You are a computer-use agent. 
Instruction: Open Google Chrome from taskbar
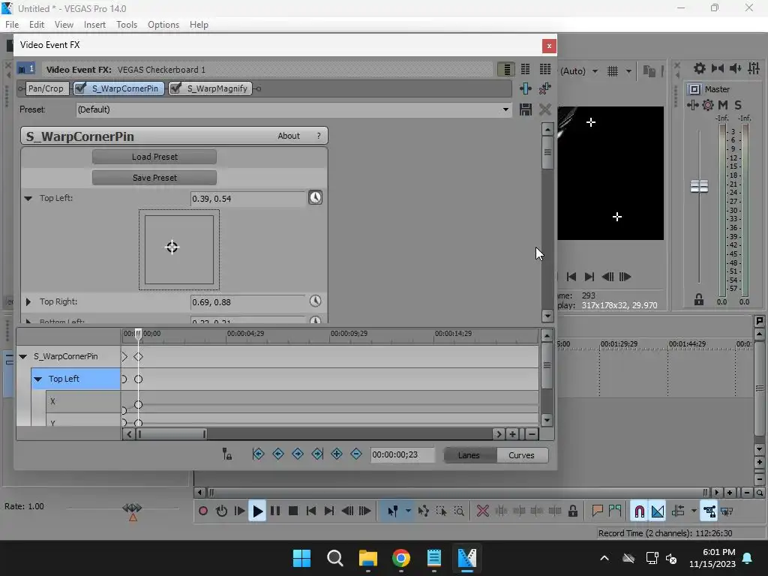(x=400, y=558)
